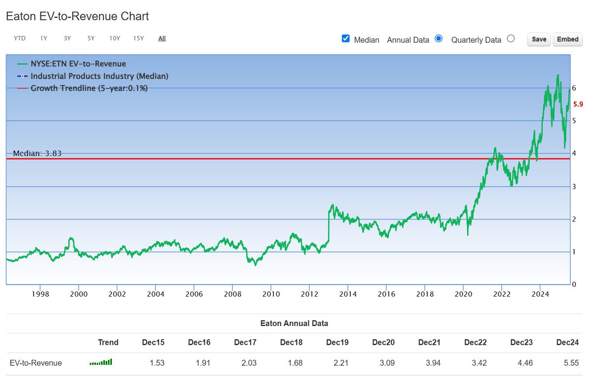Click the Dec24 column header
This screenshot has width=589, height=380.
point(567,342)
